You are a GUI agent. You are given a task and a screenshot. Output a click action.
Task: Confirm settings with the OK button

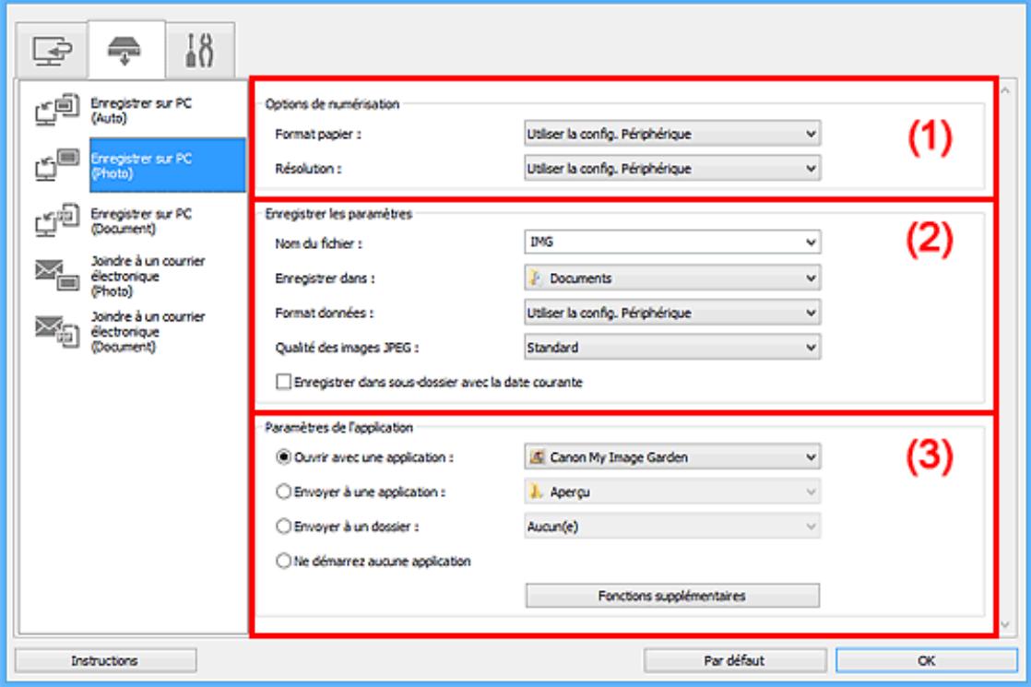(927, 660)
